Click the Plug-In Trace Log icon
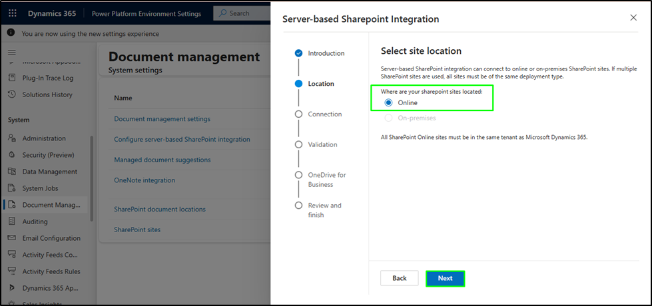 tap(12, 78)
